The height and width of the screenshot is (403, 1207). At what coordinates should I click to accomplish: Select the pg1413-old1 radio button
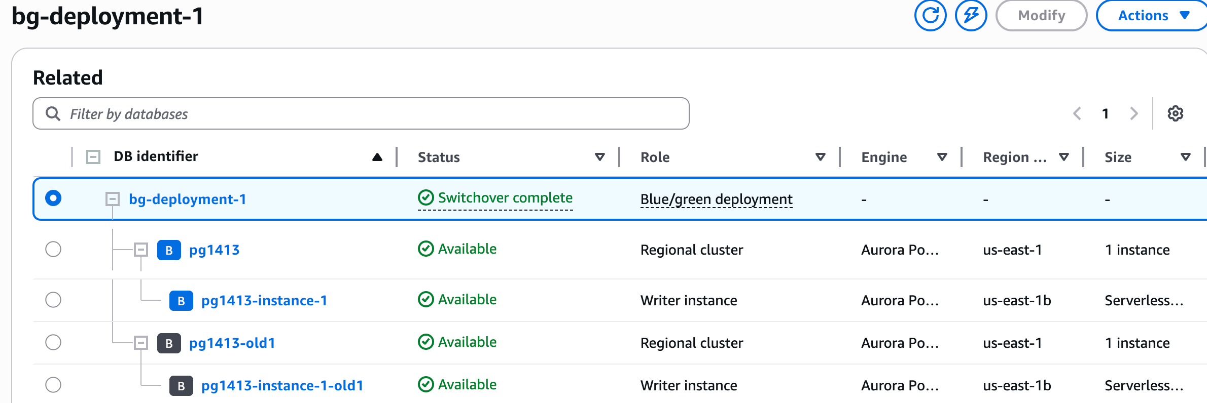click(x=53, y=342)
